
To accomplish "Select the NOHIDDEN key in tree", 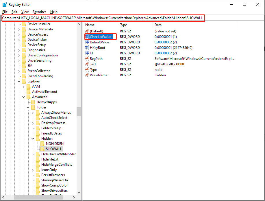I will coord(55,144).
